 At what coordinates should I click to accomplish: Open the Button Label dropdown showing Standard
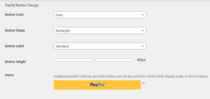click(x=100, y=46)
